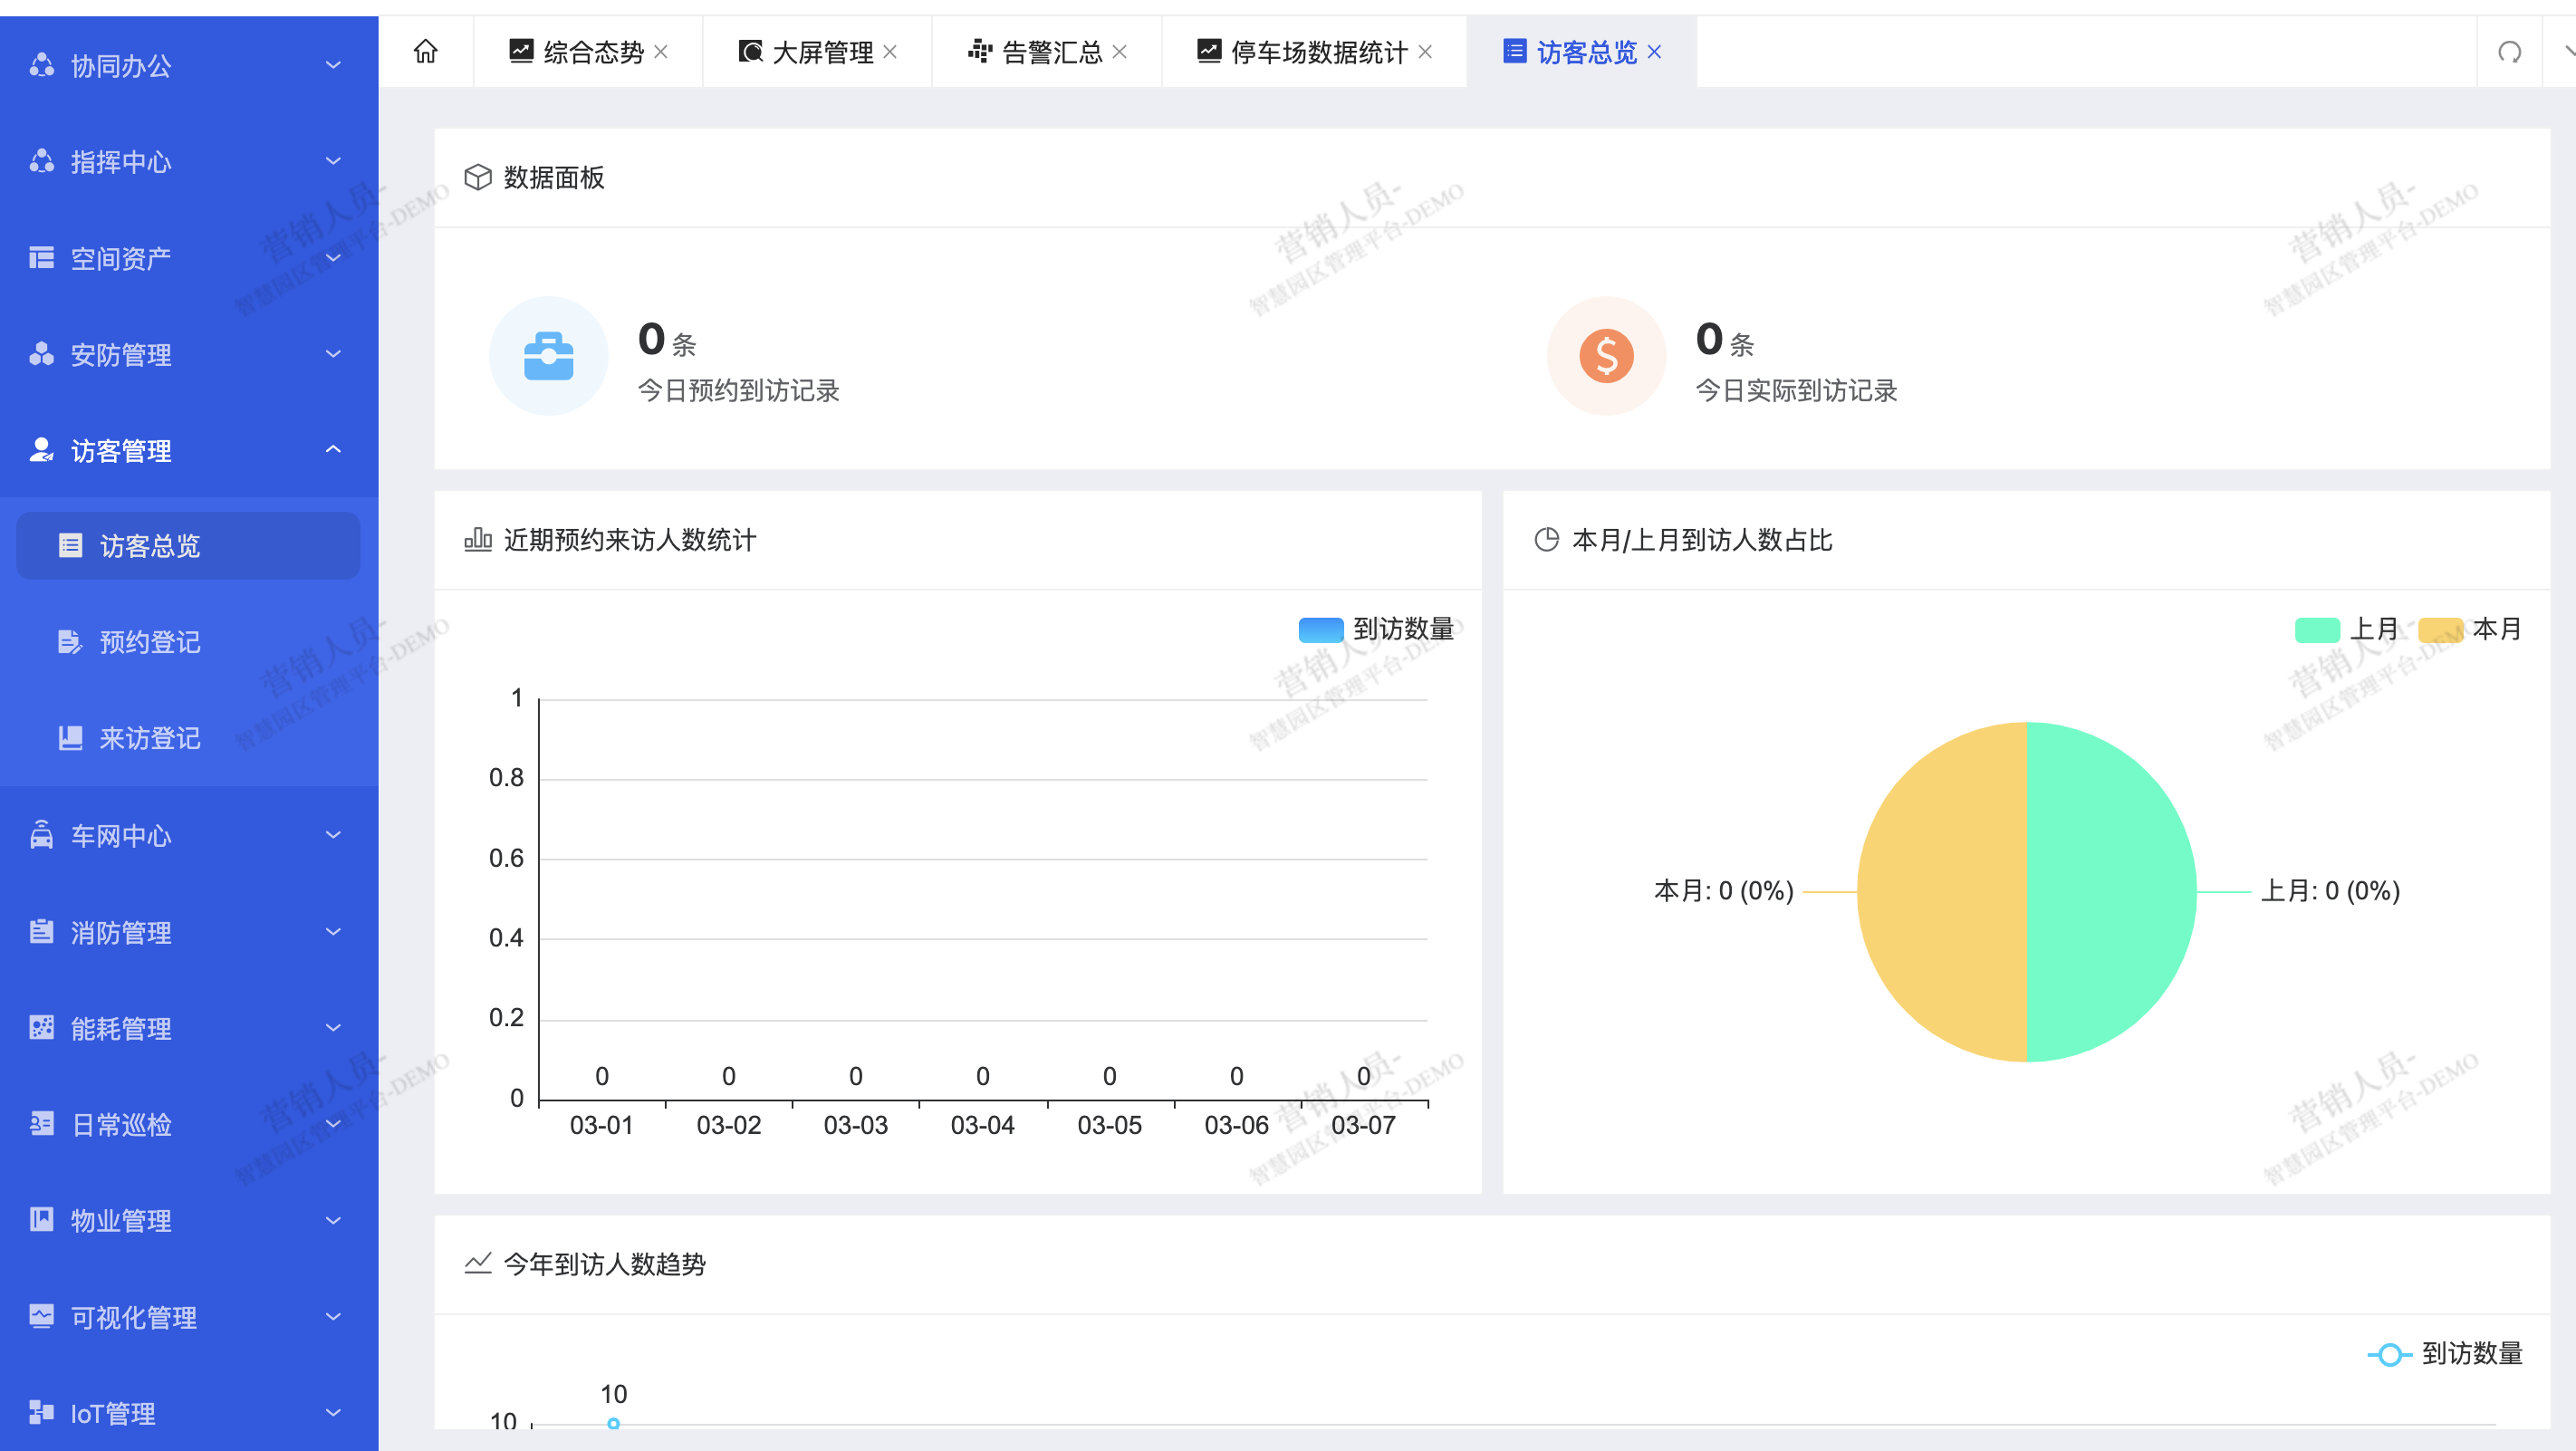Click the 安防管理 sidebar icon
2576x1451 pixels.
[41, 354]
